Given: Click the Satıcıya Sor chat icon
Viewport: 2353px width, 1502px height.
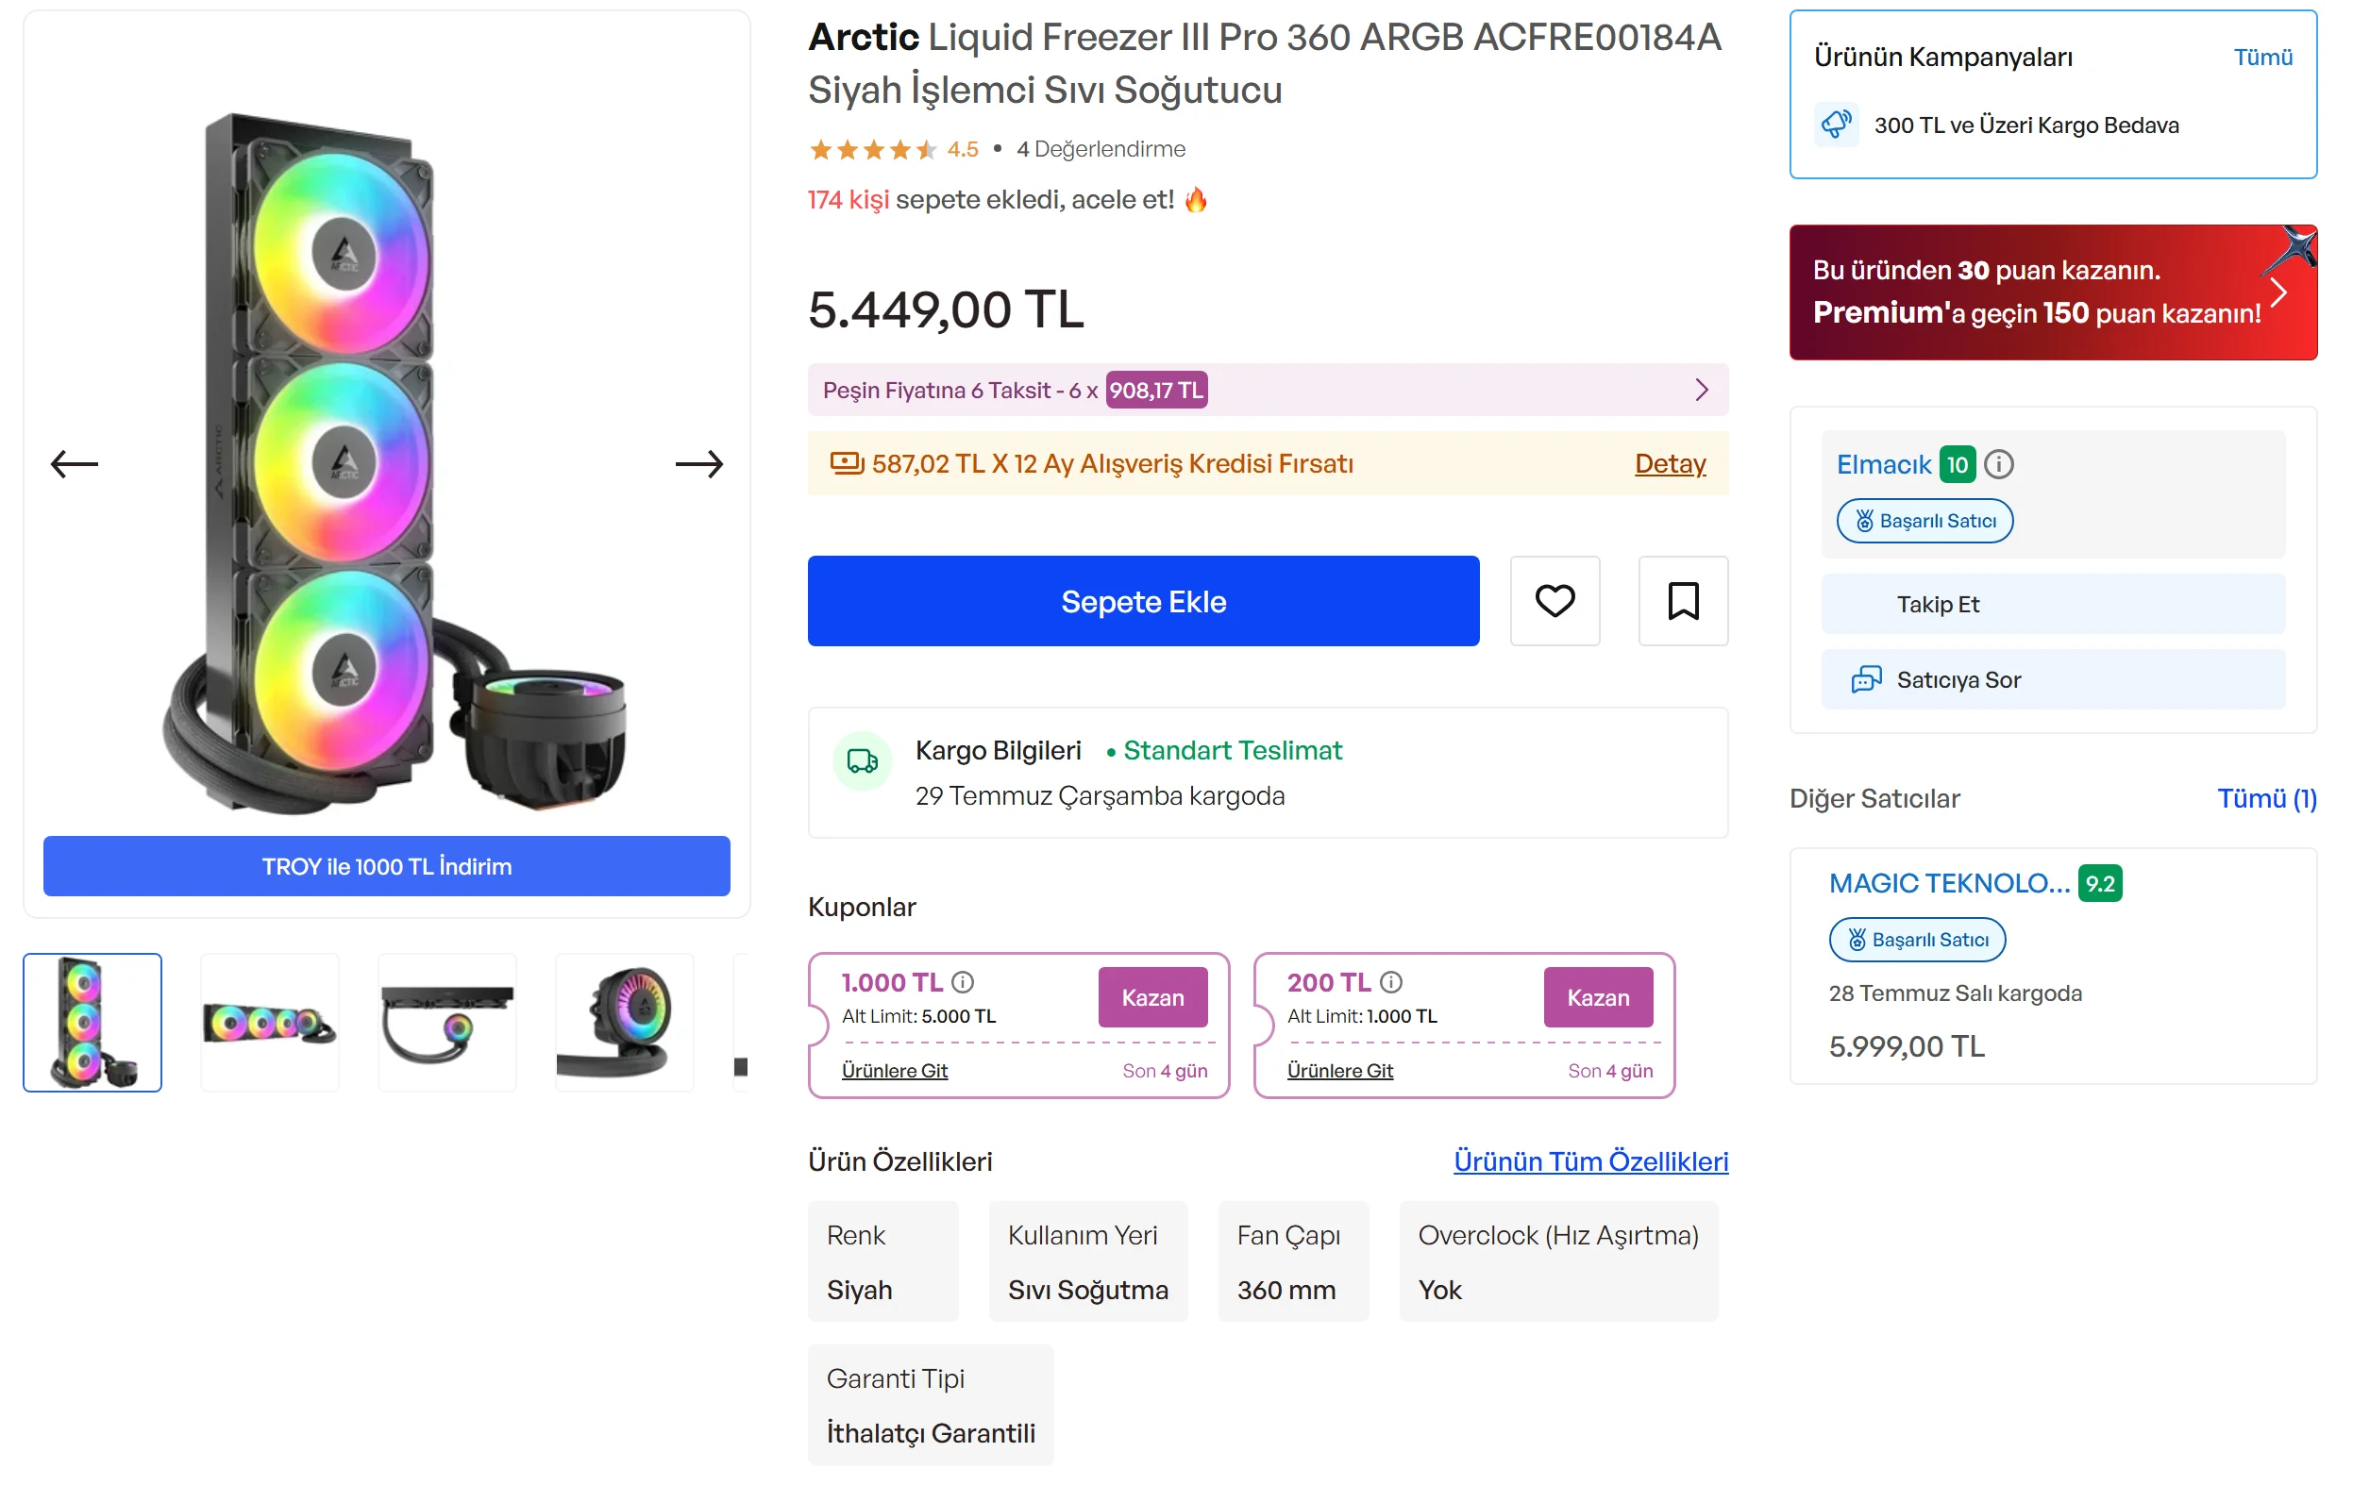Looking at the screenshot, I should (x=1865, y=679).
